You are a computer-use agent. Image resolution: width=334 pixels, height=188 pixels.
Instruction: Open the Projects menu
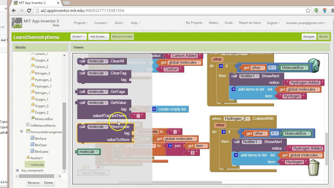81,23
